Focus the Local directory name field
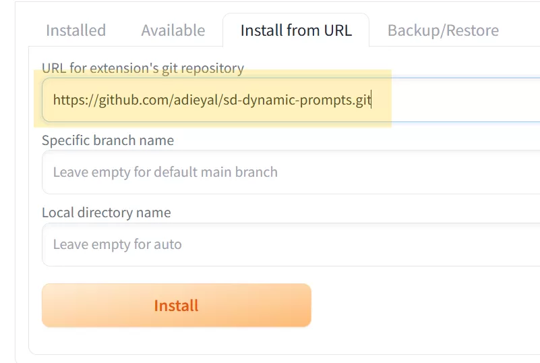This screenshot has width=540, height=363. pyautogui.click(x=291, y=244)
